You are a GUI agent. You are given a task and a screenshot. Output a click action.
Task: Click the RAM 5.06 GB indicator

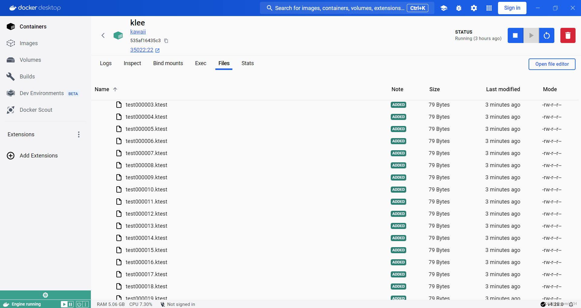point(111,304)
